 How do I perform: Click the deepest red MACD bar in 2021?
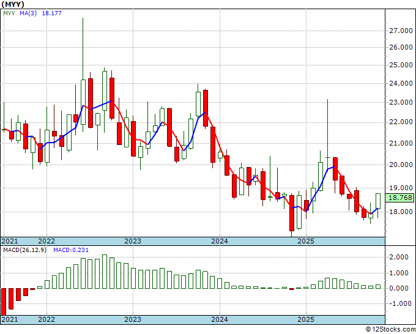pos(4,302)
